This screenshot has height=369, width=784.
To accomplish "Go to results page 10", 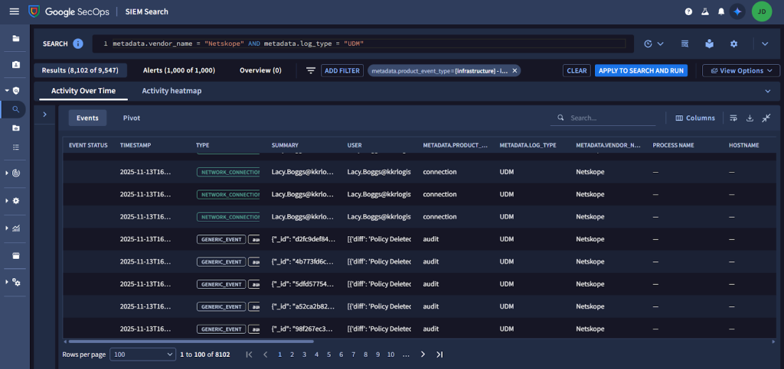I will tap(390, 354).
